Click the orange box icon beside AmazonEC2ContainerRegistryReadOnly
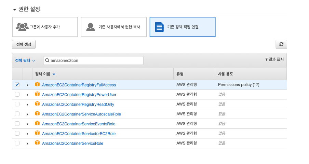This screenshot has height=164, width=309. pyautogui.click(x=37, y=104)
